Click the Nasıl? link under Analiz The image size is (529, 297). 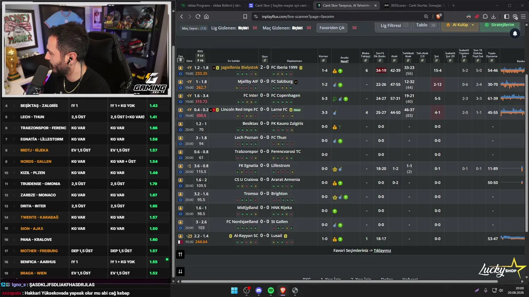tap(344, 61)
